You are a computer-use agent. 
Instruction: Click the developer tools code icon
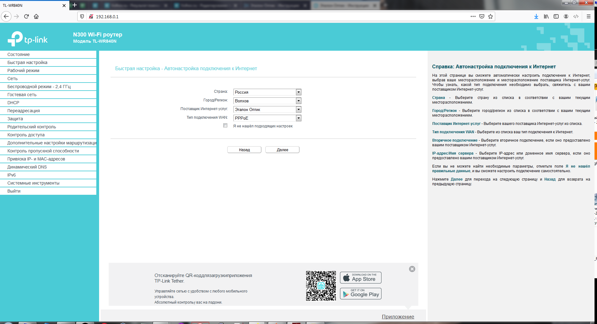click(576, 16)
